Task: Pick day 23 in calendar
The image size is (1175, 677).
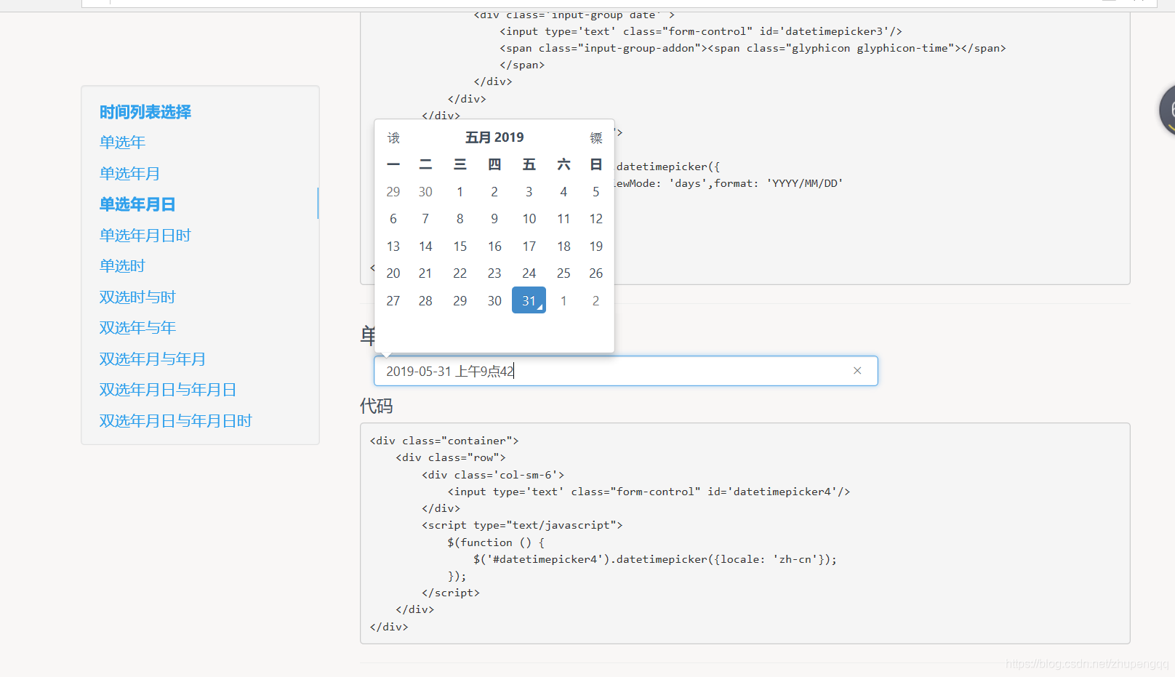Action: point(494,273)
